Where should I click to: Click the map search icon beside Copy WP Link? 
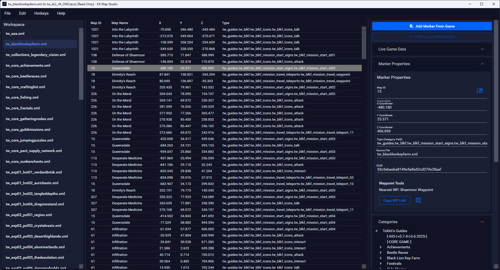pyautogui.click(x=418, y=200)
